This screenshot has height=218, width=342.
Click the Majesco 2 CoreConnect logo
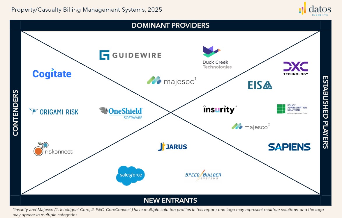pos(251,127)
